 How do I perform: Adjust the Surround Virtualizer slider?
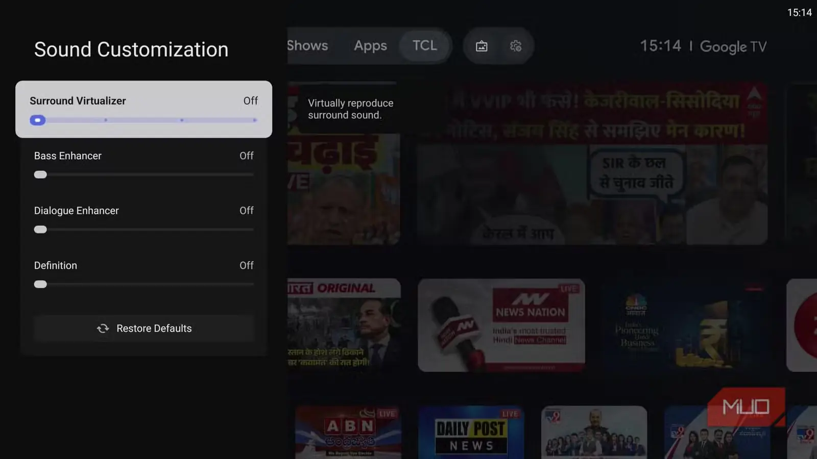143,120
